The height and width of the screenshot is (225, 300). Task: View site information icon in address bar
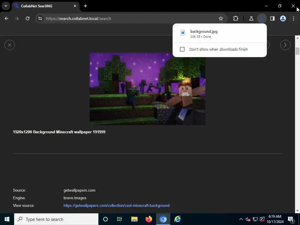click(40, 18)
